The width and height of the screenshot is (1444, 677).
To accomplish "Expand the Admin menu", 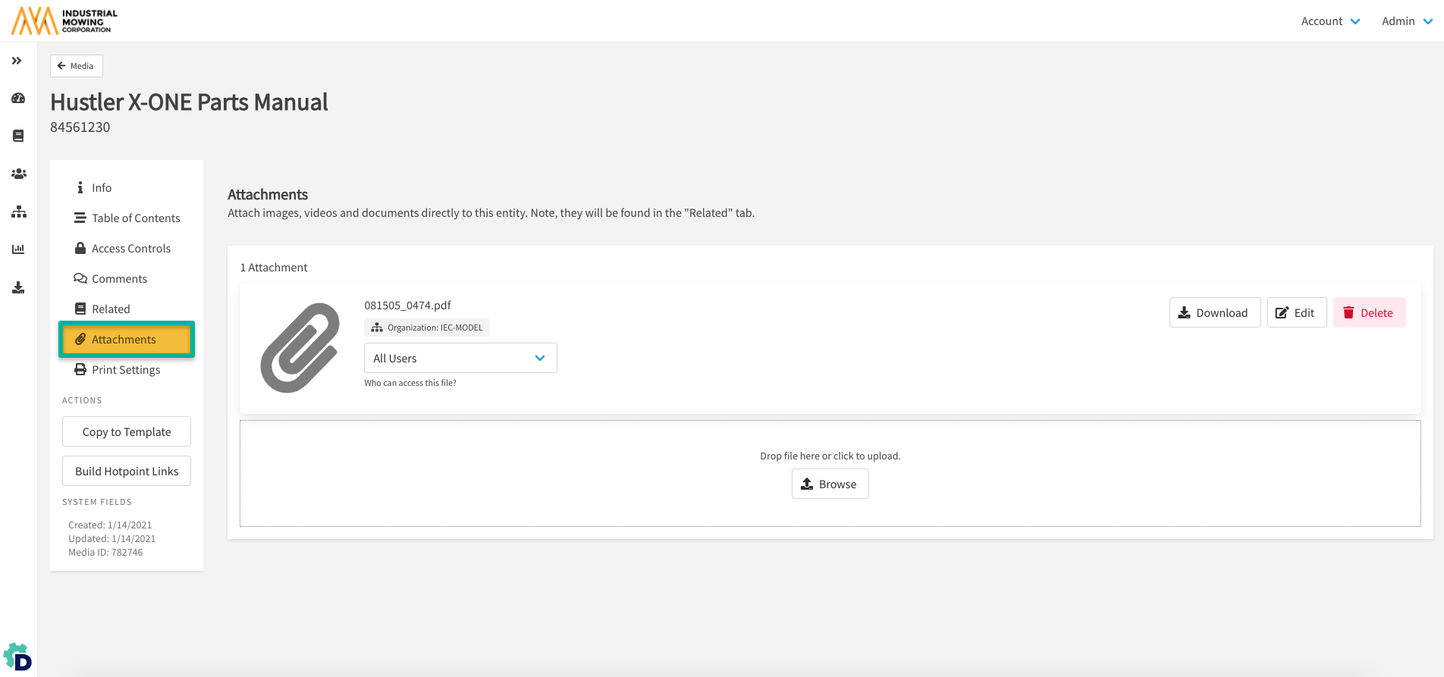I will pyautogui.click(x=1406, y=21).
